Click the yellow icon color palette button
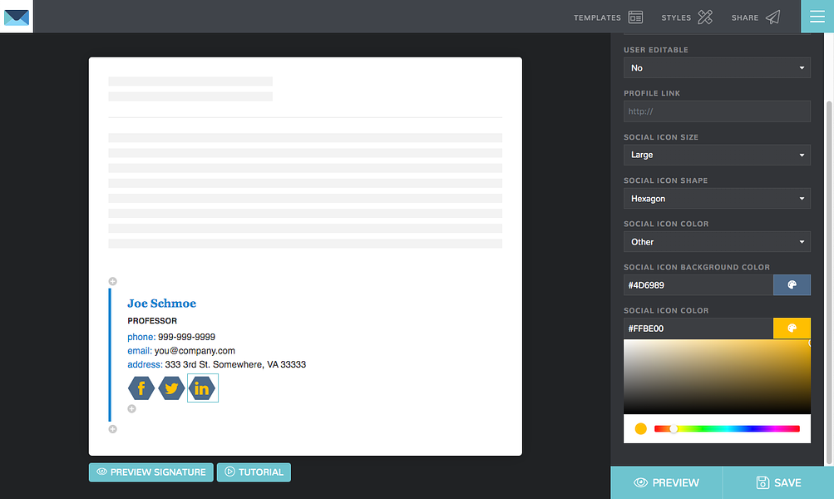The height and width of the screenshot is (499, 834). click(792, 329)
